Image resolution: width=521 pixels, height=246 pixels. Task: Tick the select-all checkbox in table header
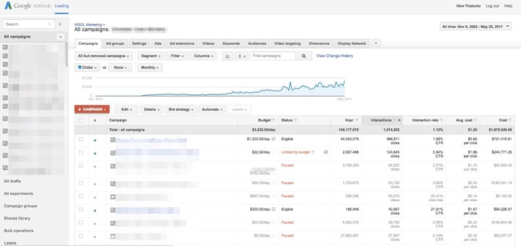coord(81,120)
